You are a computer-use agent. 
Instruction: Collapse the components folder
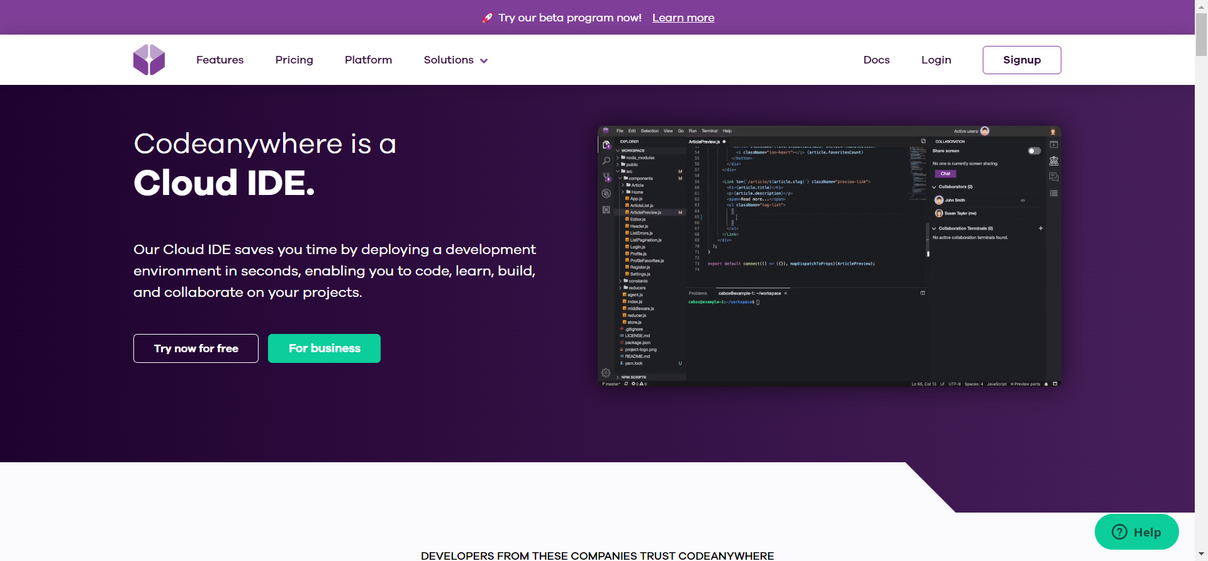637,179
